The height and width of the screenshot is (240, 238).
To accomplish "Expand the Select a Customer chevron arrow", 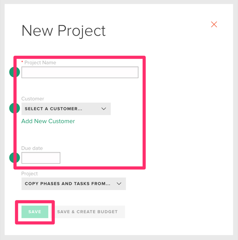I will point(104,109).
